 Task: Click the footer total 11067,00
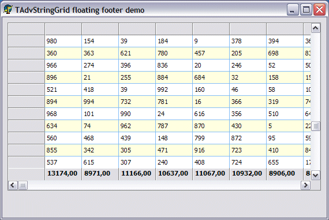211,174
